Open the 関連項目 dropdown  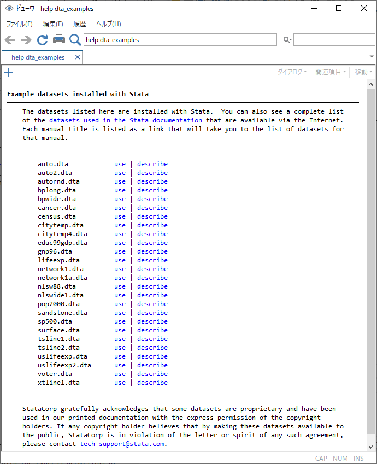[x=331, y=72]
